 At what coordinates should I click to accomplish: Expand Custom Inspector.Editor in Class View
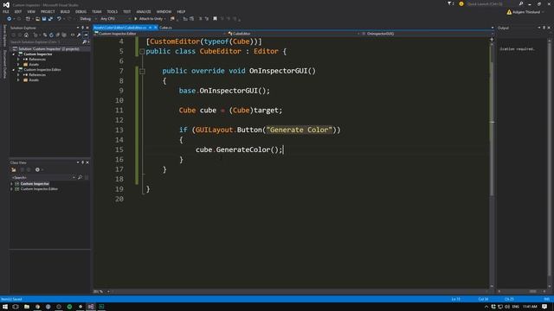coord(11,189)
